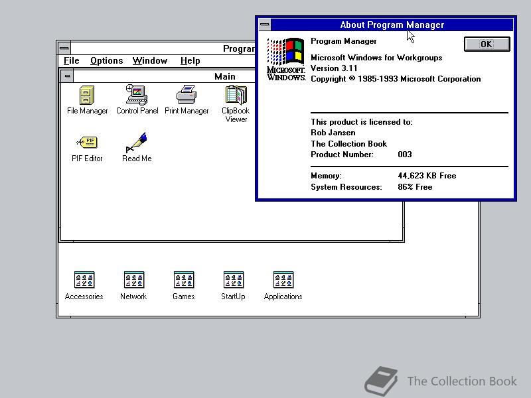Open the Options menu
The image size is (531, 398).
(106, 60)
